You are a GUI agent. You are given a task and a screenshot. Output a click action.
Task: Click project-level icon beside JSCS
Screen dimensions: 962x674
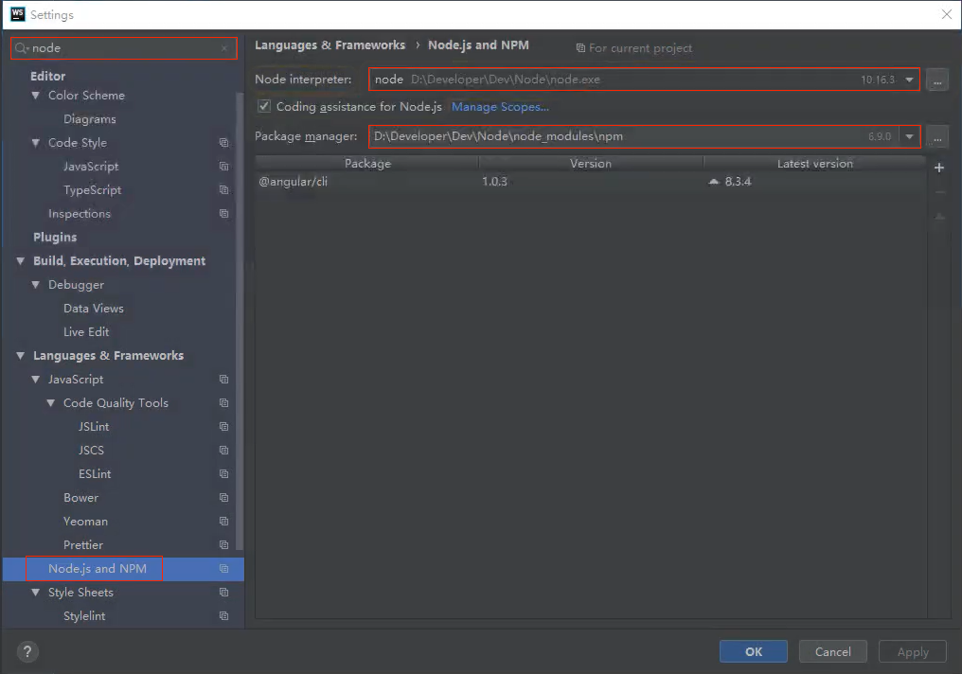[x=224, y=451]
